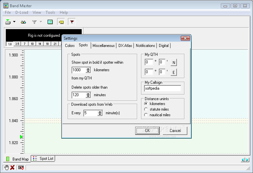The height and width of the screenshot is (173, 253).
Task: Select the 1.8 MHz band button
Action: [x=10, y=44]
